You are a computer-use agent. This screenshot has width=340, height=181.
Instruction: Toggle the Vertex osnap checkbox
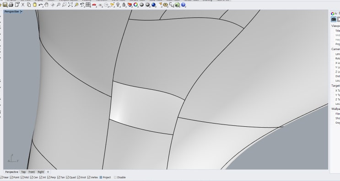click(x=89, y=177)
